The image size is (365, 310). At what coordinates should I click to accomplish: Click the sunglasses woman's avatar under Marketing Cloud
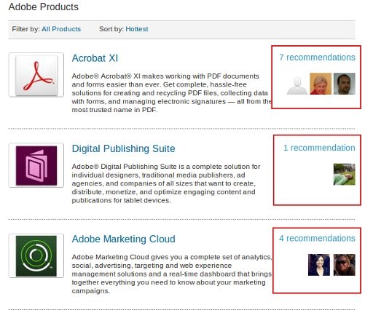point(345,265)
